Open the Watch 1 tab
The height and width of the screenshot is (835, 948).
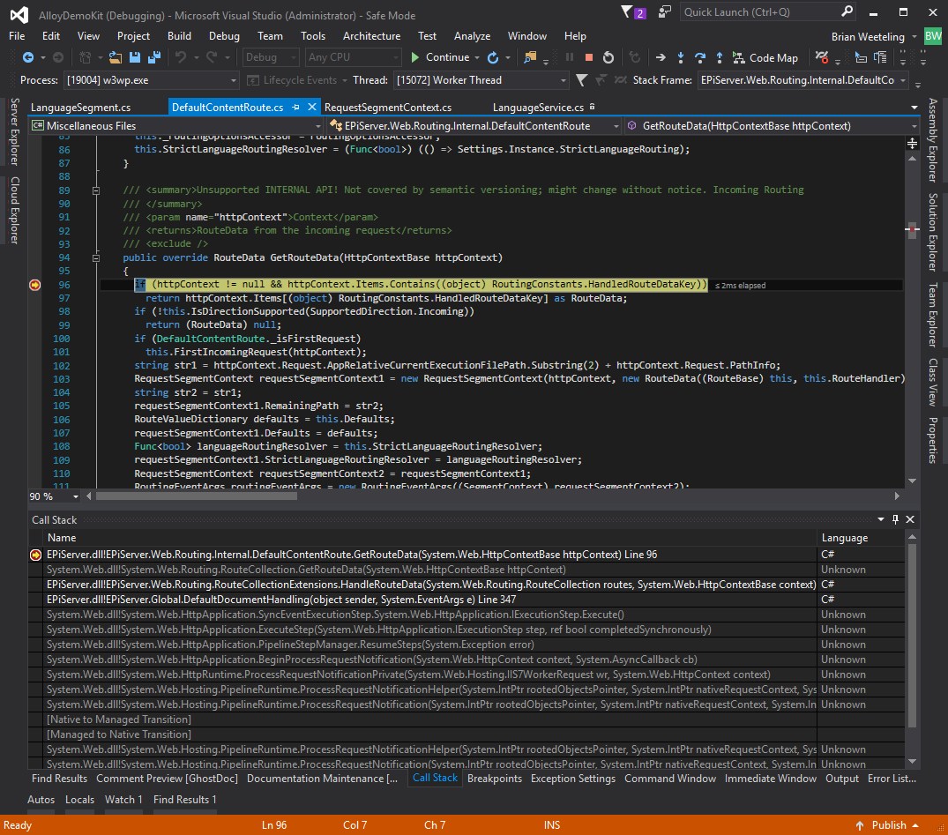click(124, 800)
